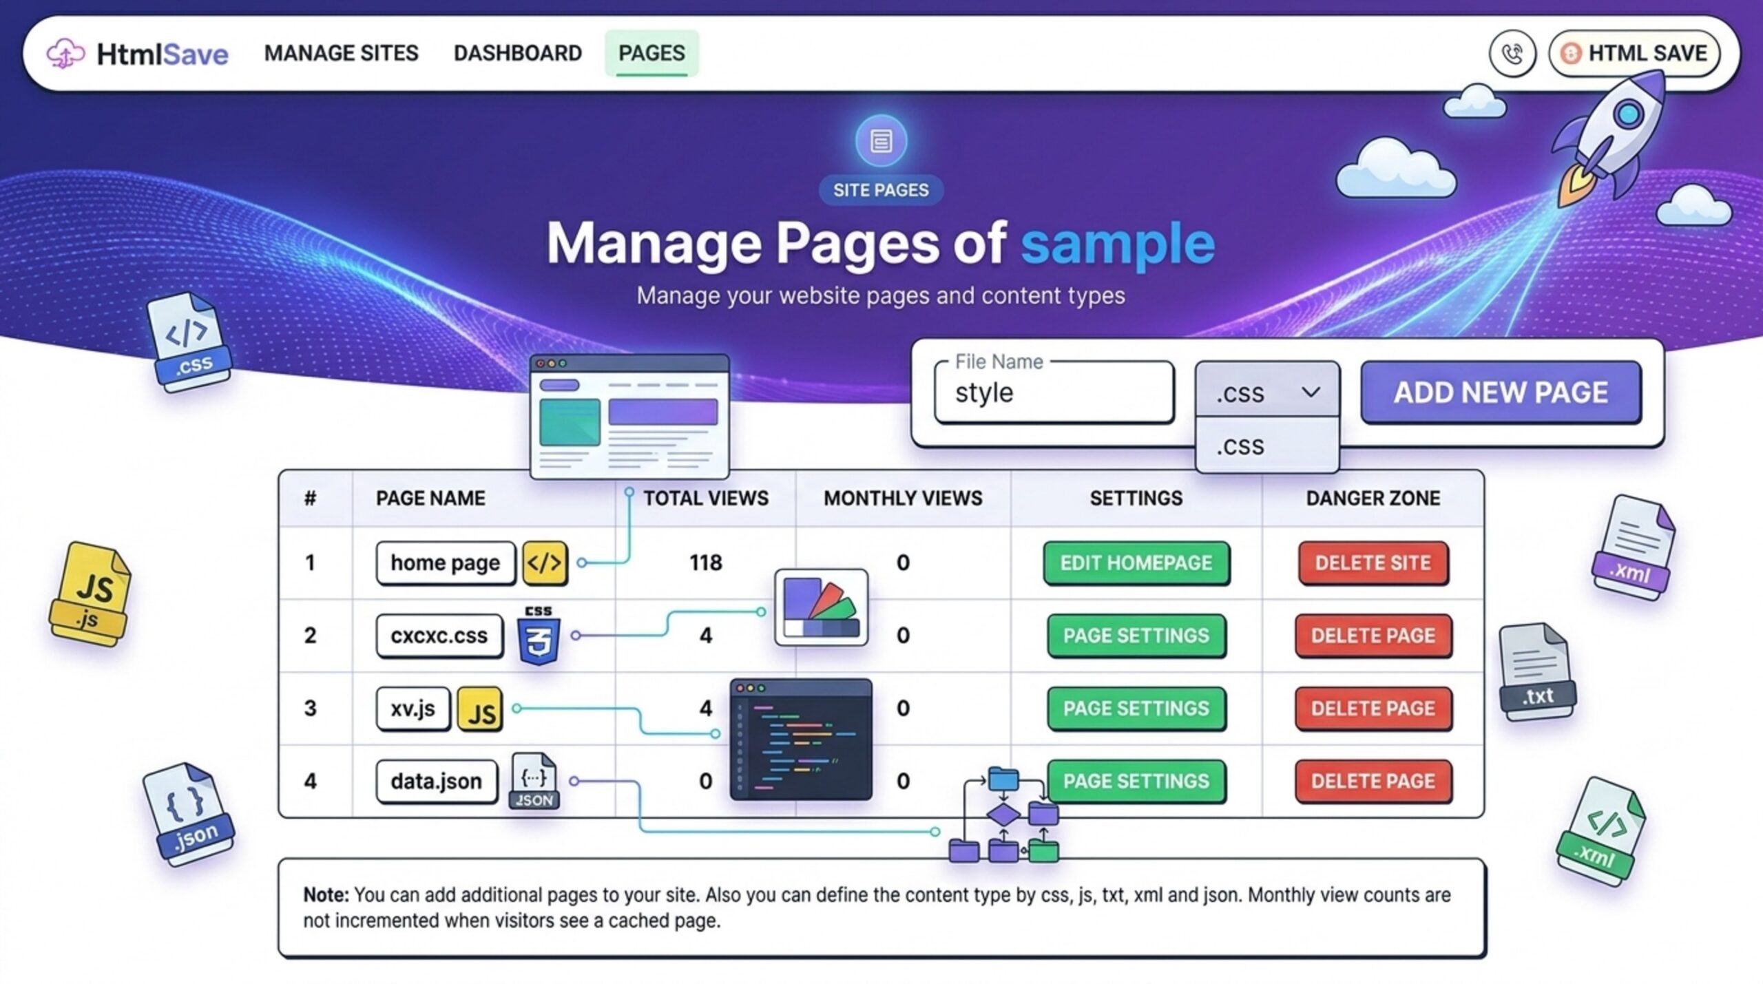Click the File Name input containing style
Viewport: 1763px width, 984px height.
(1054, 392)
